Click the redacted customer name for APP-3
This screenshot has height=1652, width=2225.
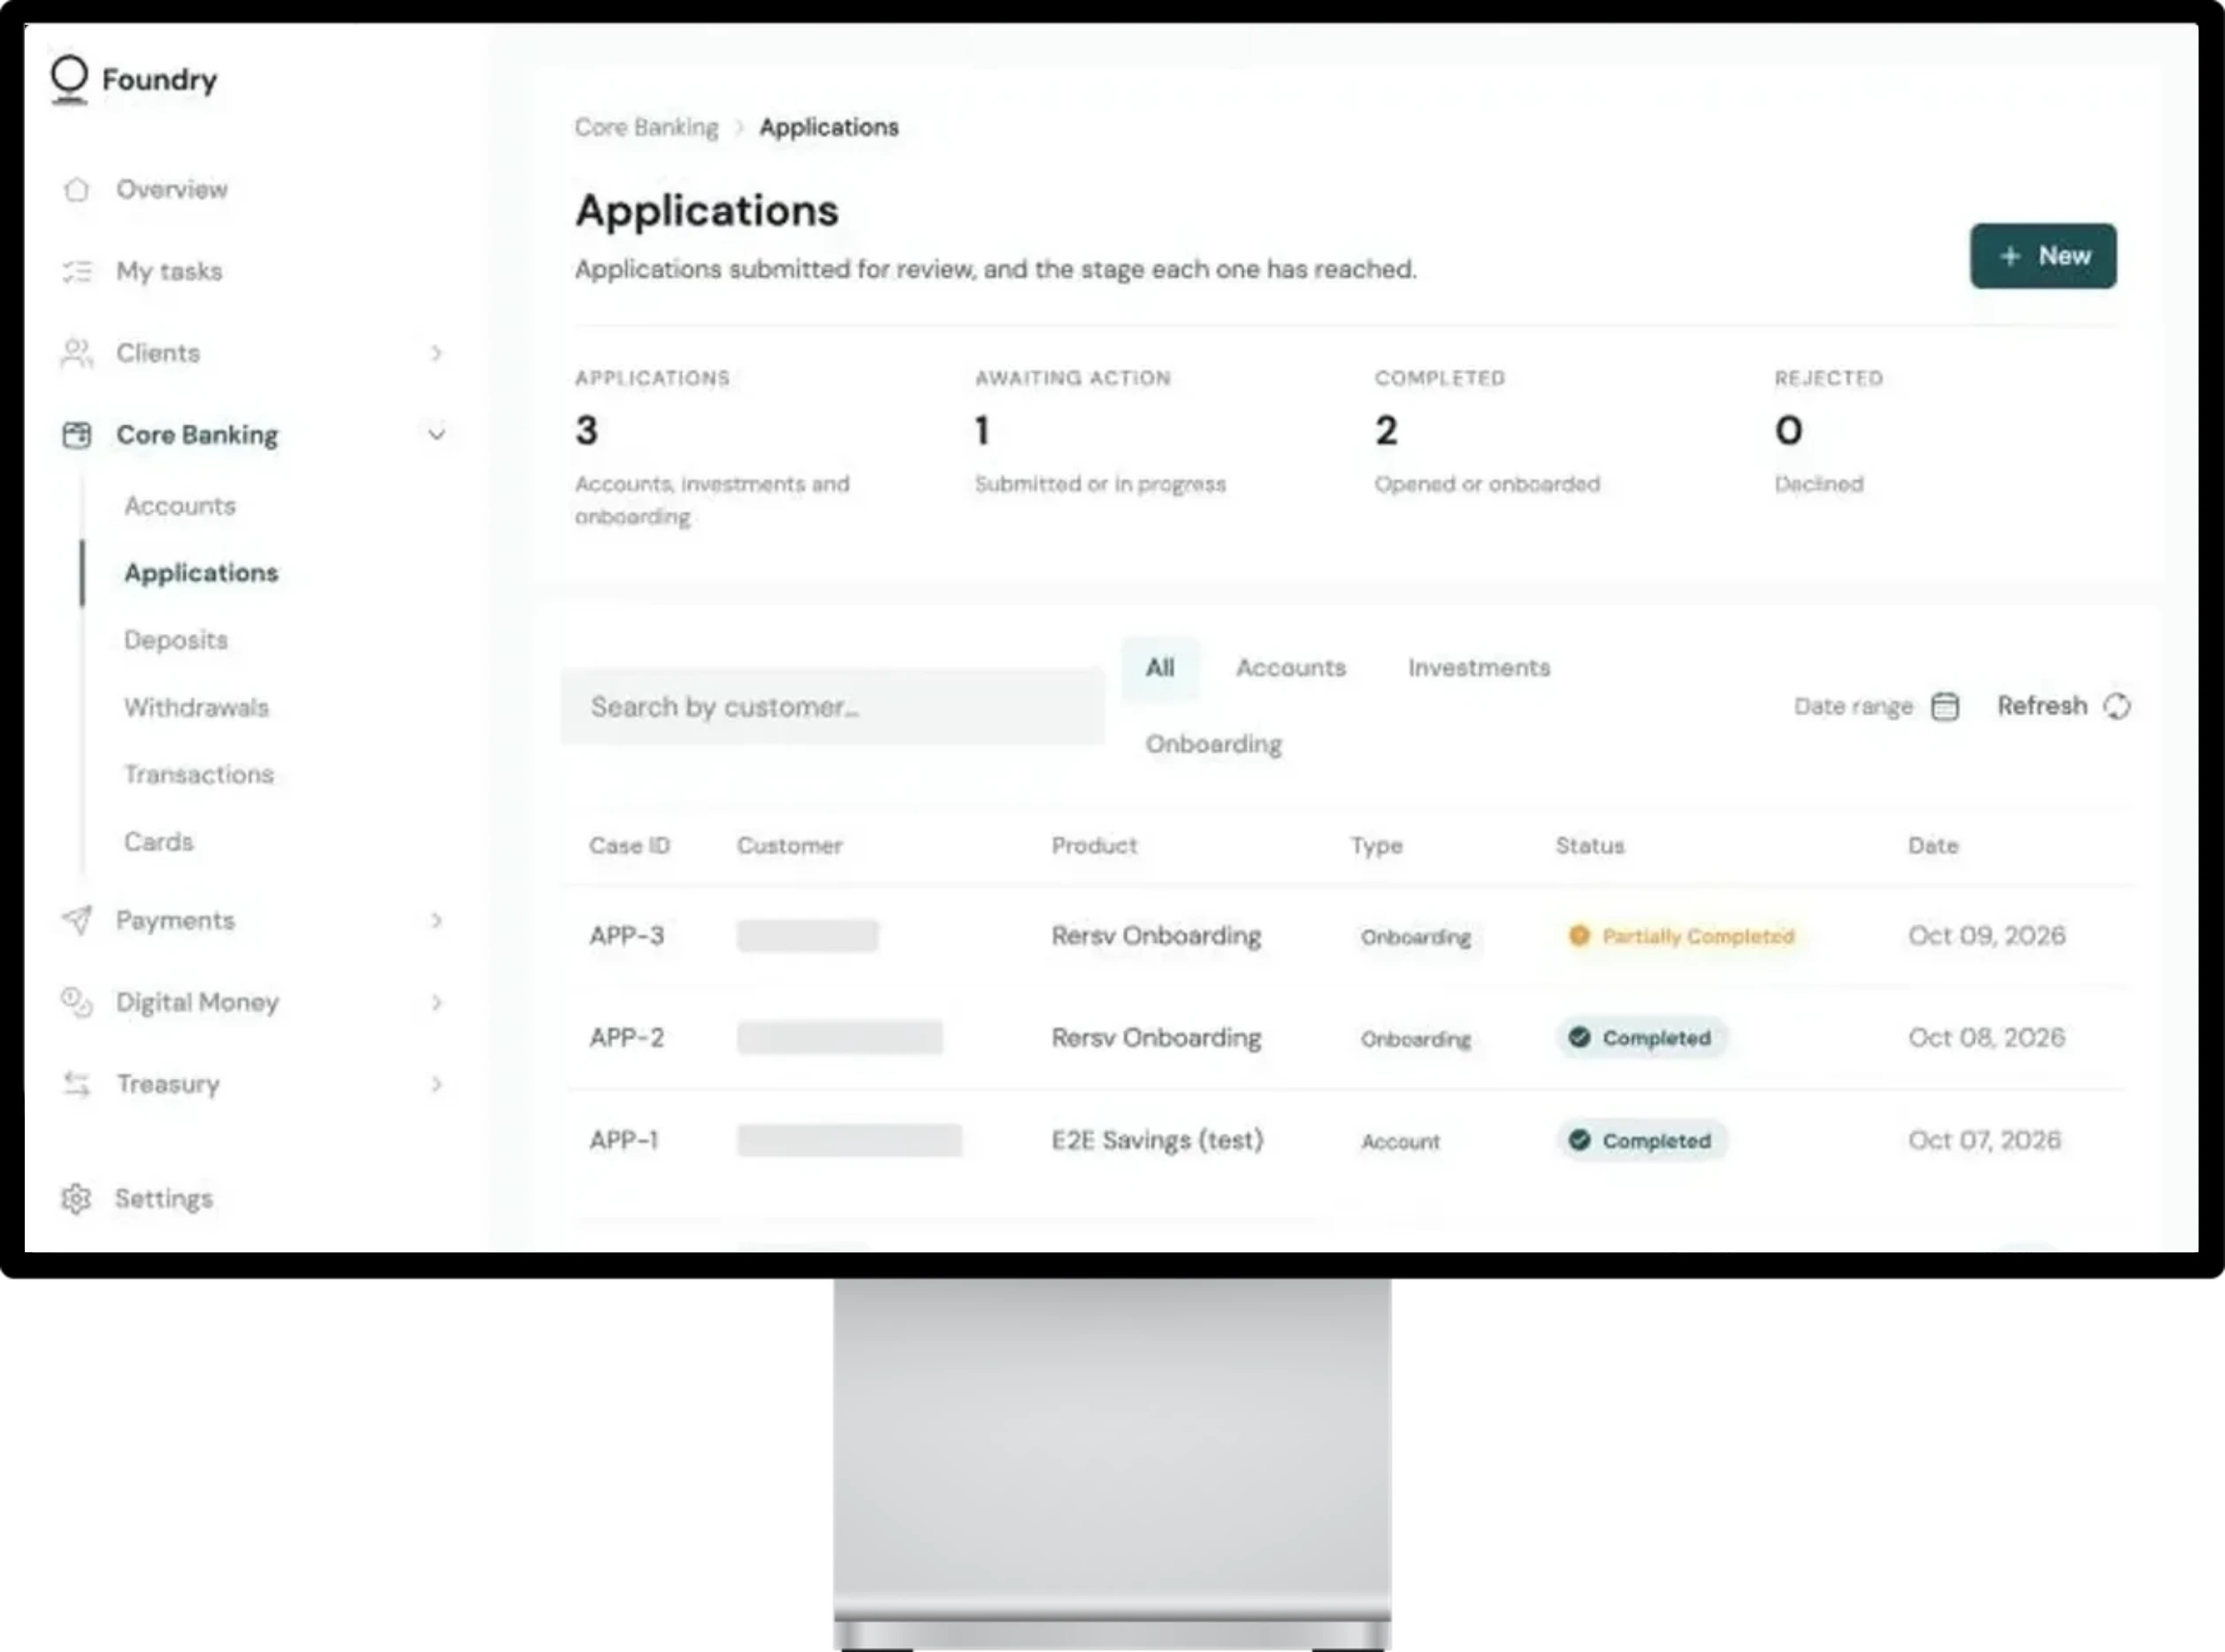pos(808,936)
